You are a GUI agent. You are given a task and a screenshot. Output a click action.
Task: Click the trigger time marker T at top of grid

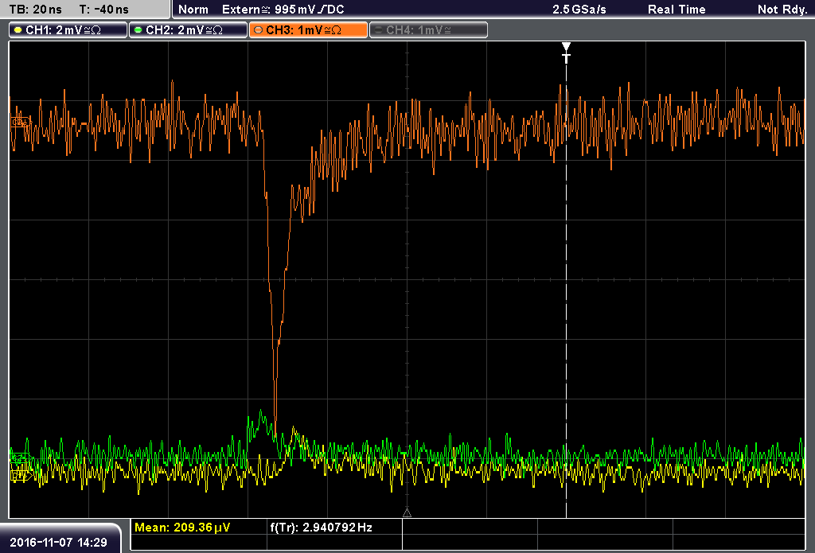(566, 53)
